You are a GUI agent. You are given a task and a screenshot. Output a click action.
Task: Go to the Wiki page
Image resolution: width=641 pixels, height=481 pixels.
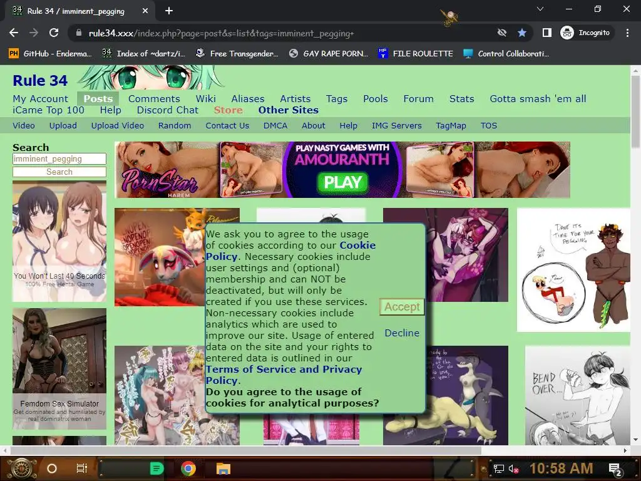coord(205,98)
